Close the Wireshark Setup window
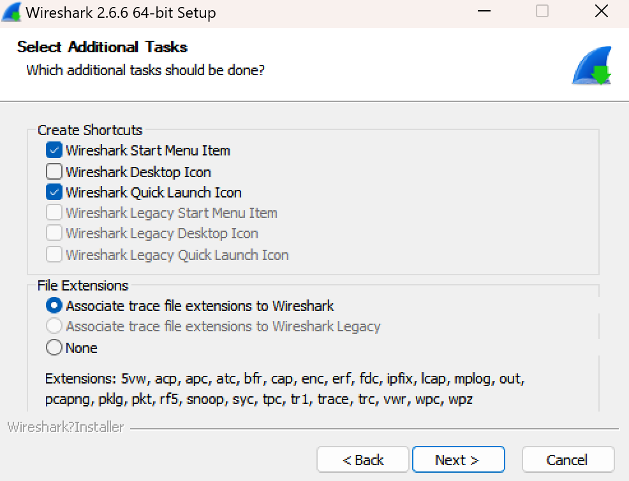Viewport: 629px width, 481px height. pos(601,11)
